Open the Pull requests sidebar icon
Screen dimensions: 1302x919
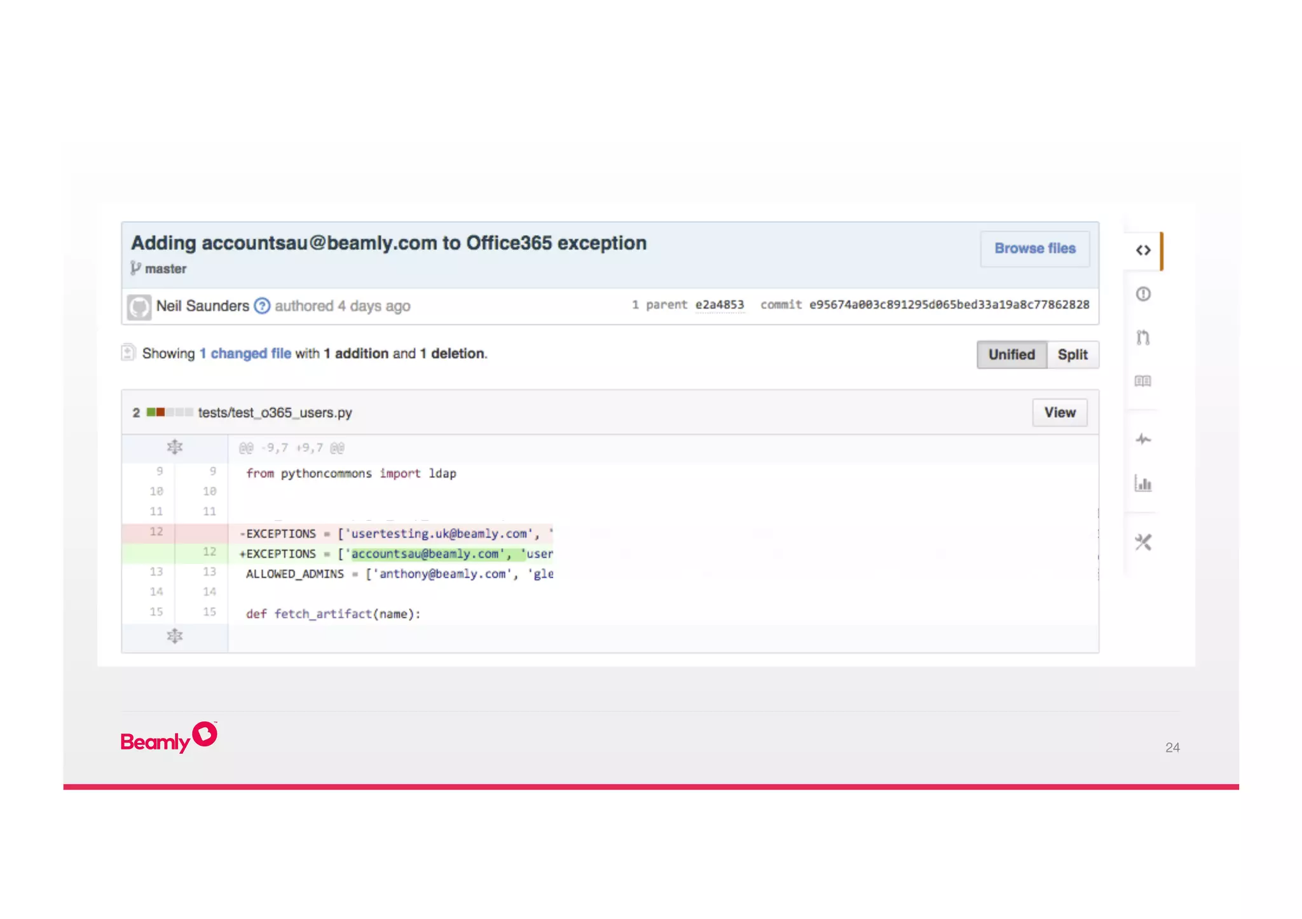[x=1143, y=337]
